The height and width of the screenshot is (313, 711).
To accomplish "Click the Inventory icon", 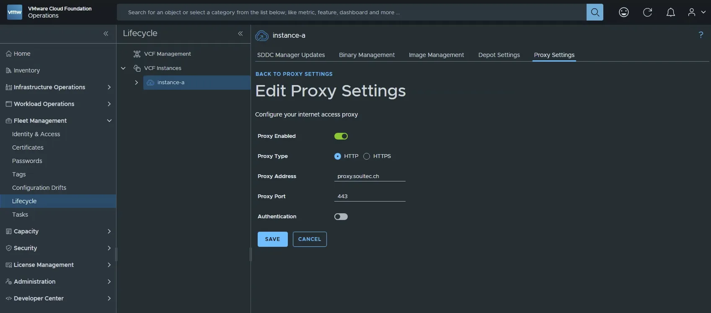I will (x=9, y=70).
